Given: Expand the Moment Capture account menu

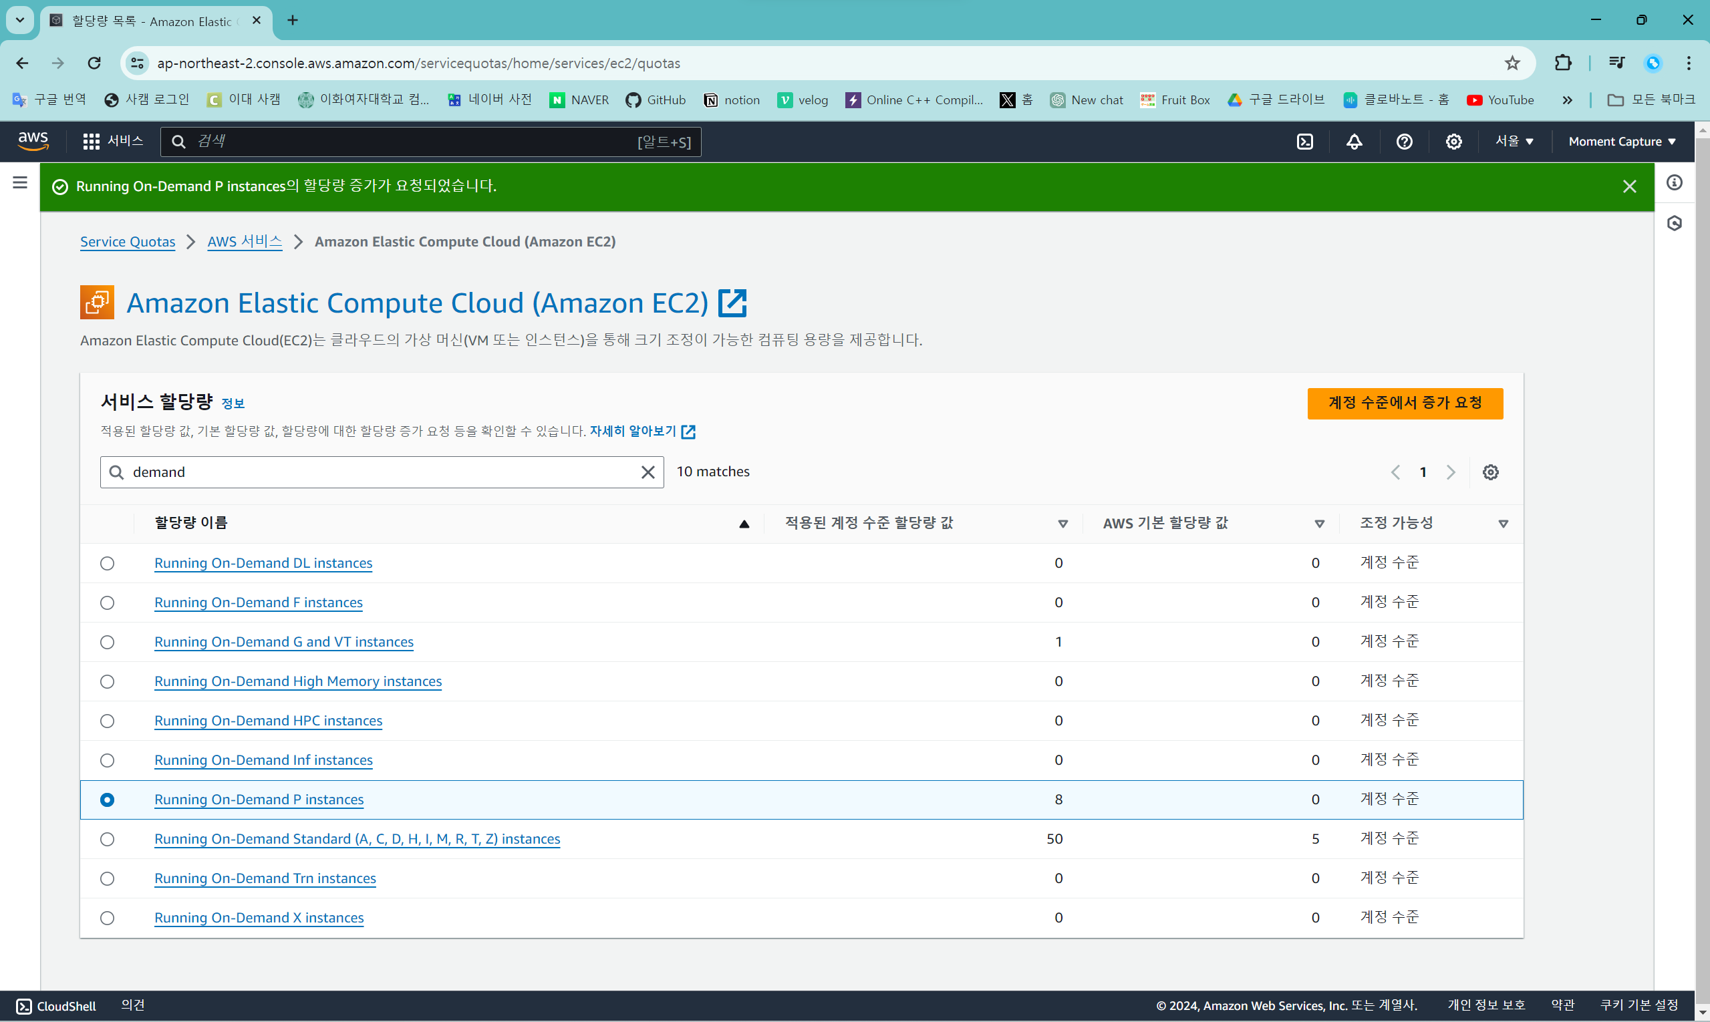Looking at the screenshot, I should coord(1621,142).
